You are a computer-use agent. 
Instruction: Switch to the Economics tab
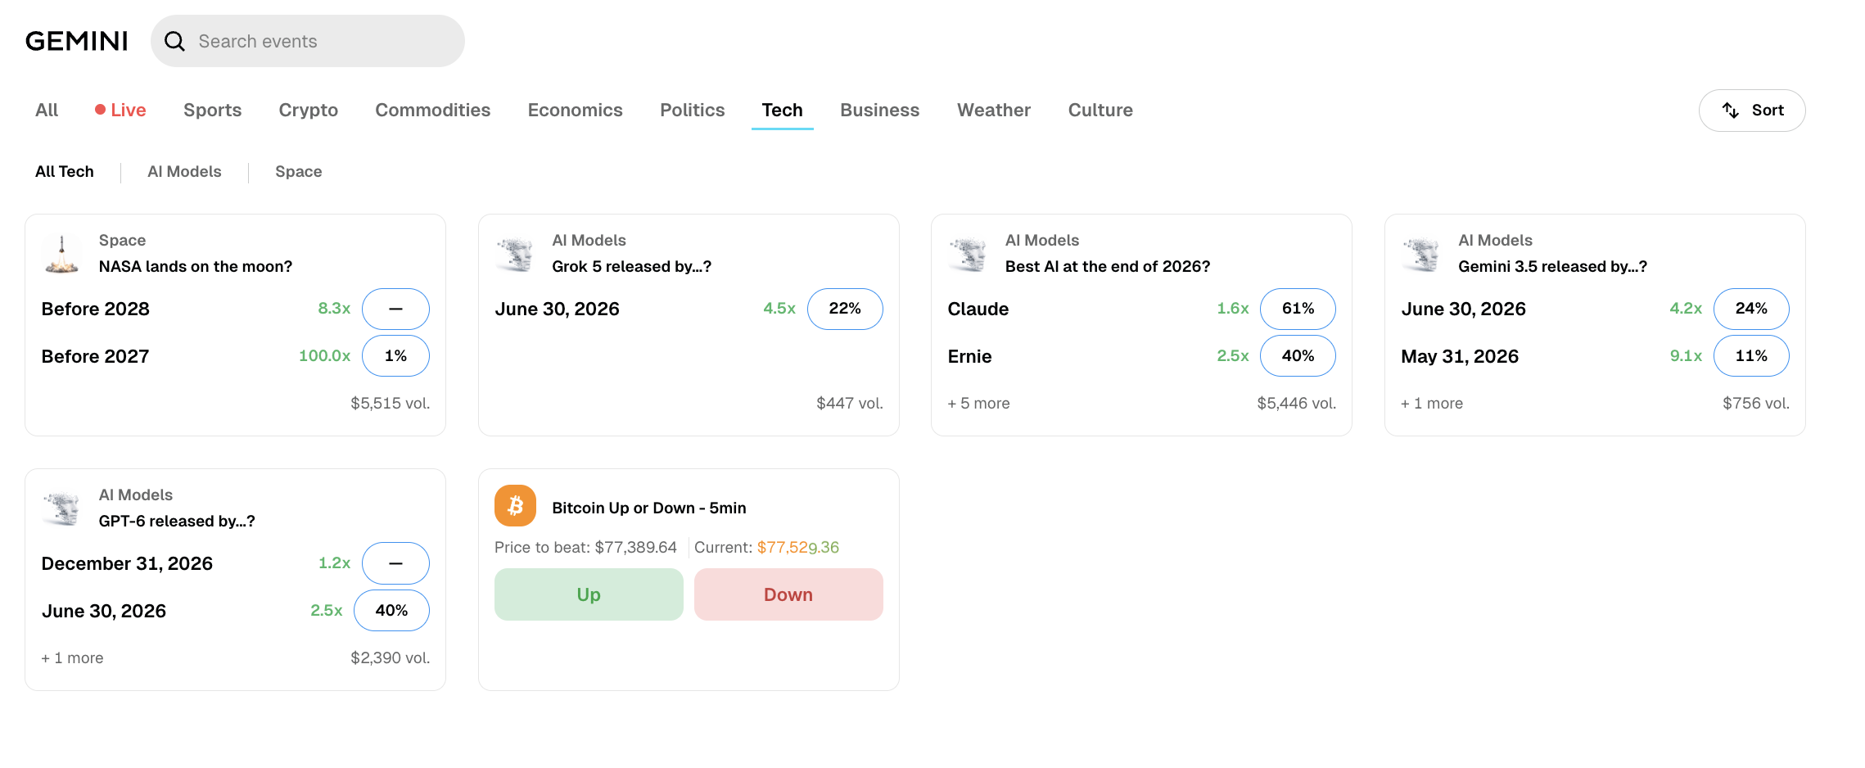point(576,110)
